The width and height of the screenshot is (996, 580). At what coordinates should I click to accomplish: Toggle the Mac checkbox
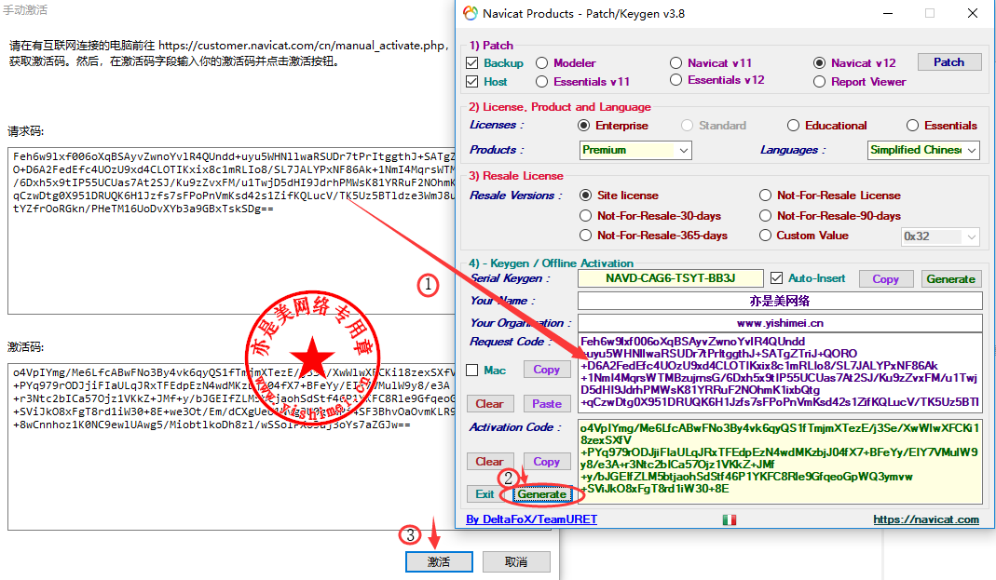(472, 370)
